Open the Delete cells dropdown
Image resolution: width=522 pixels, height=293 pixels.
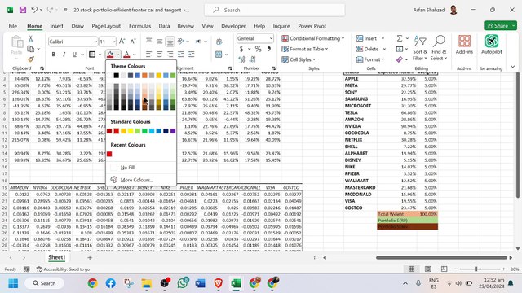tap(384, 49)
